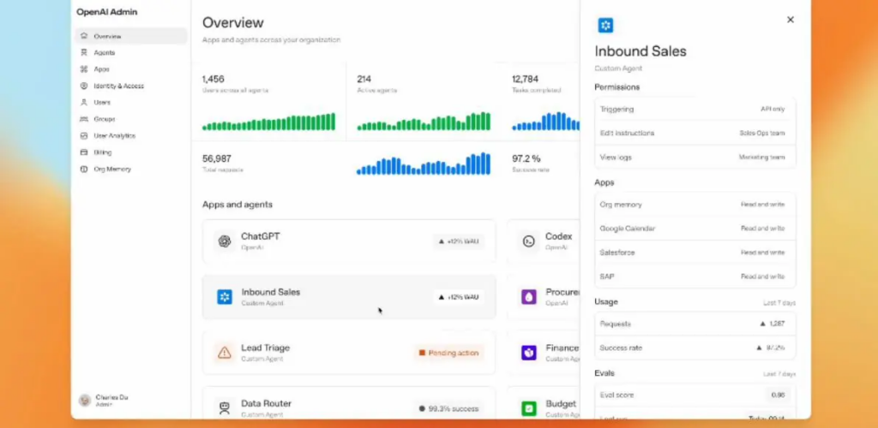878x428 pixels.
Task: Open User Analytics from sidebar
Action: pos(114,135)
